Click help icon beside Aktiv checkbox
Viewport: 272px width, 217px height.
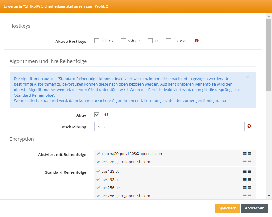click(106, 115)
